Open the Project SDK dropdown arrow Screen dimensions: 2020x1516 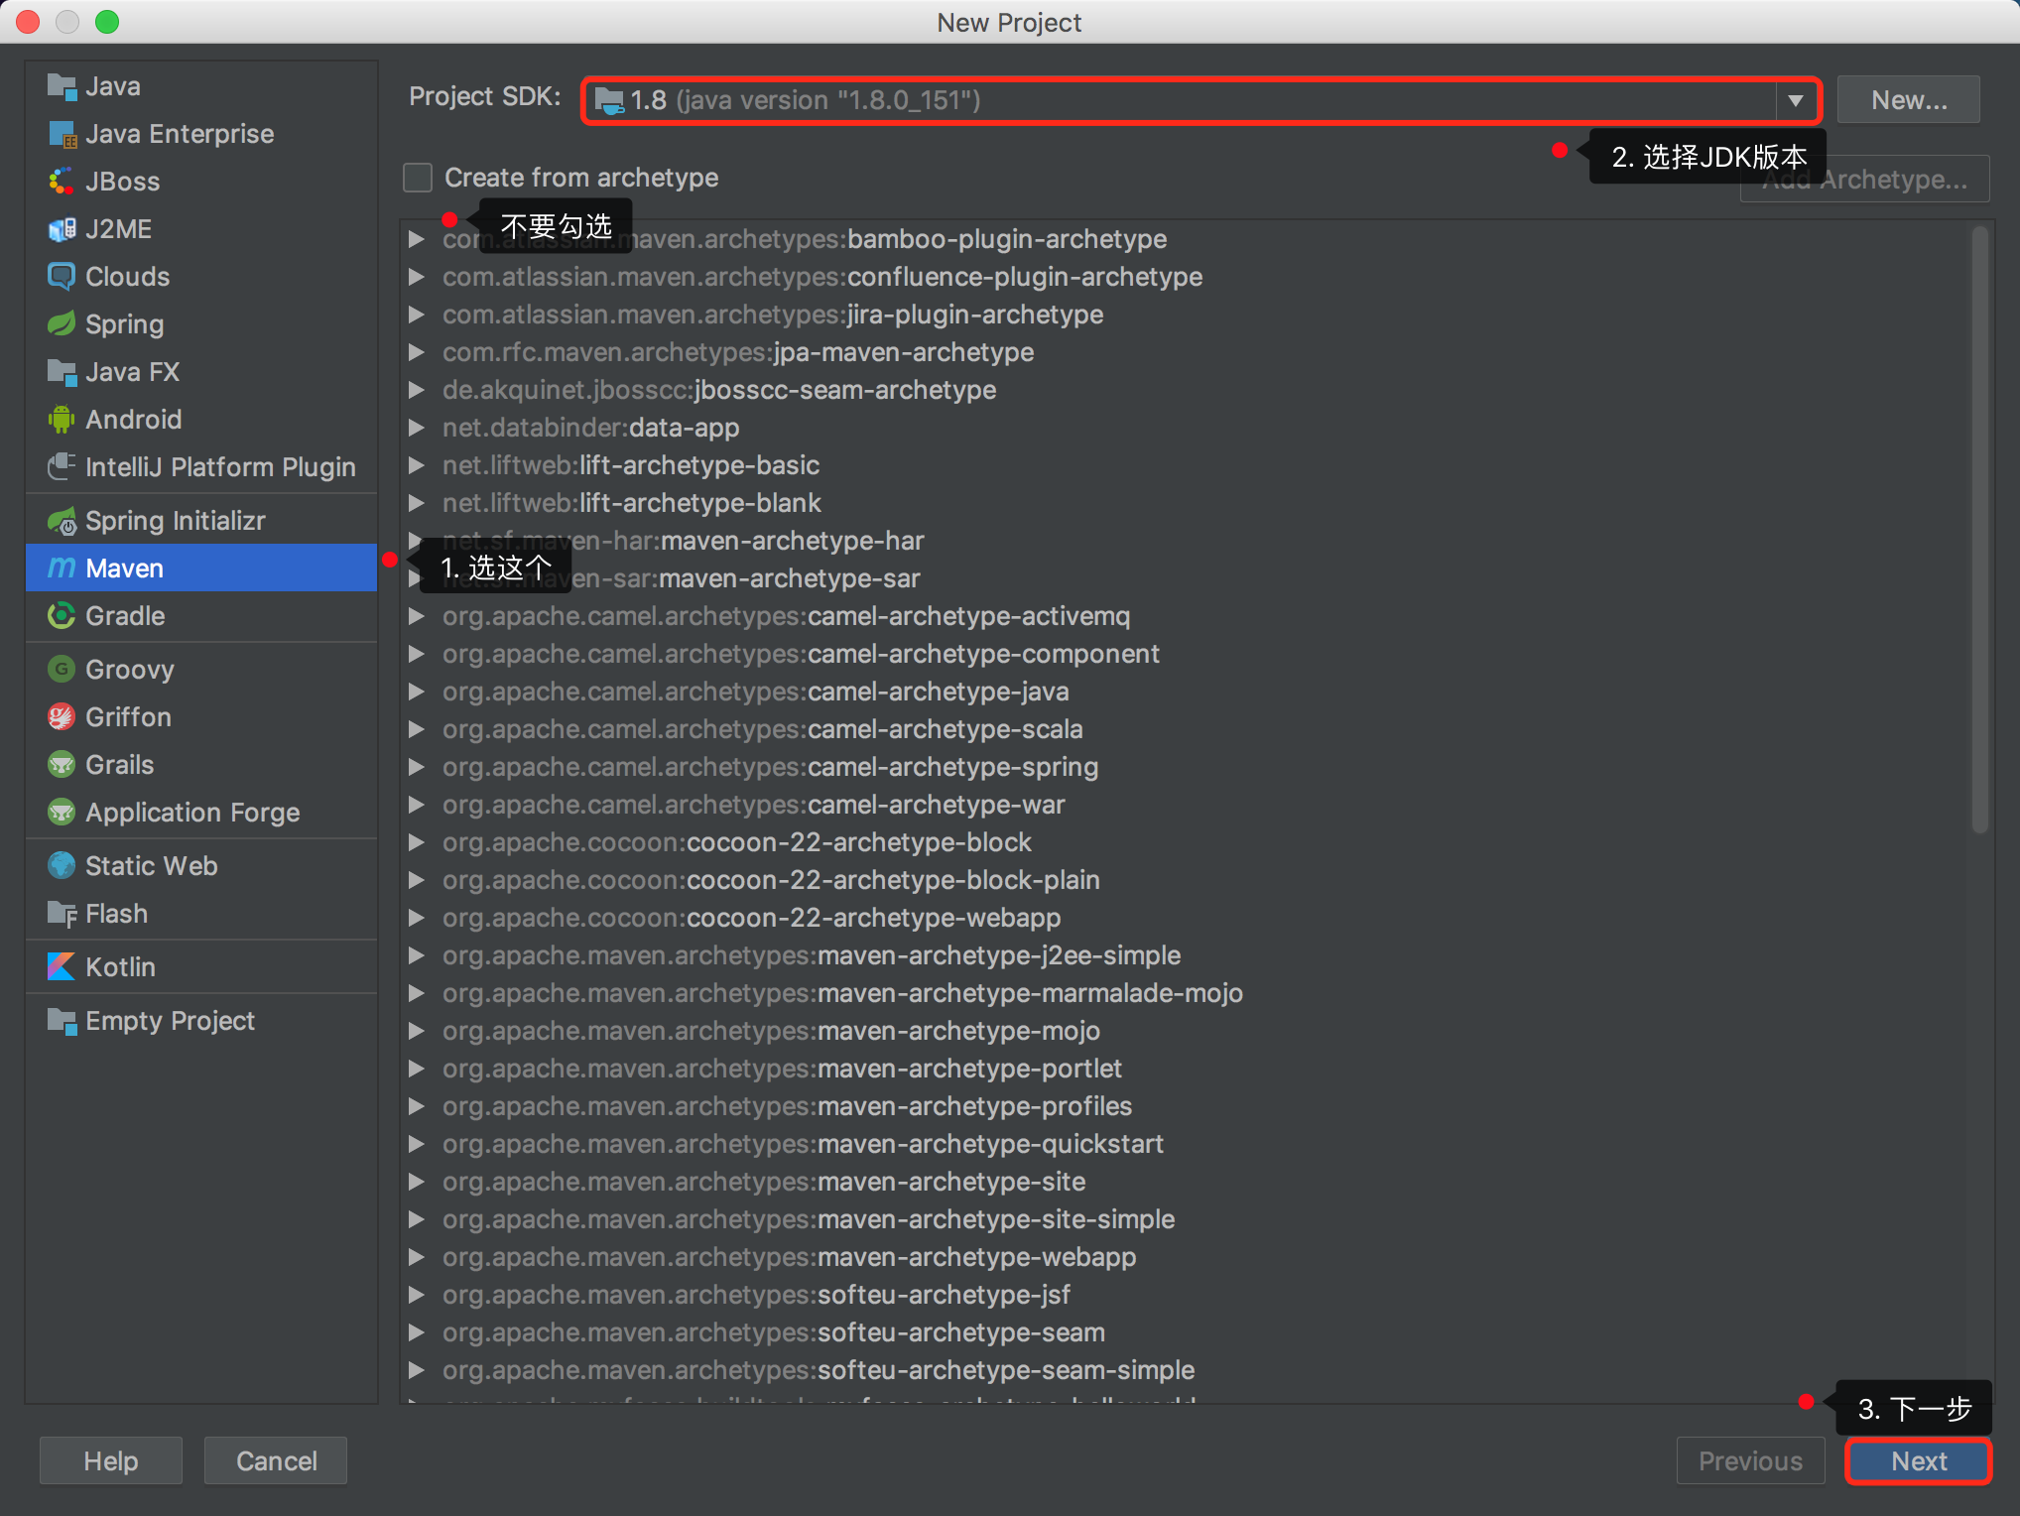click(1795, 100)
